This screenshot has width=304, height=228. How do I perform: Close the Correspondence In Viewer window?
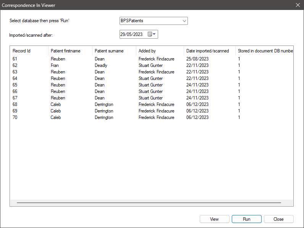click(x=298, y=5)
